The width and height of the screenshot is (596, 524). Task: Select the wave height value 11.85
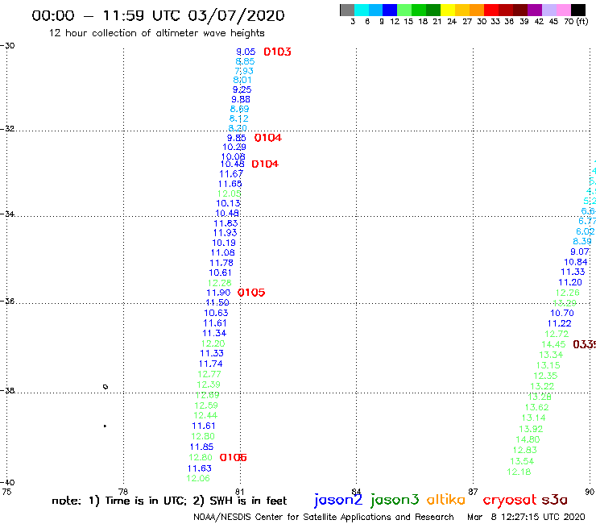(x=201, y=447)
